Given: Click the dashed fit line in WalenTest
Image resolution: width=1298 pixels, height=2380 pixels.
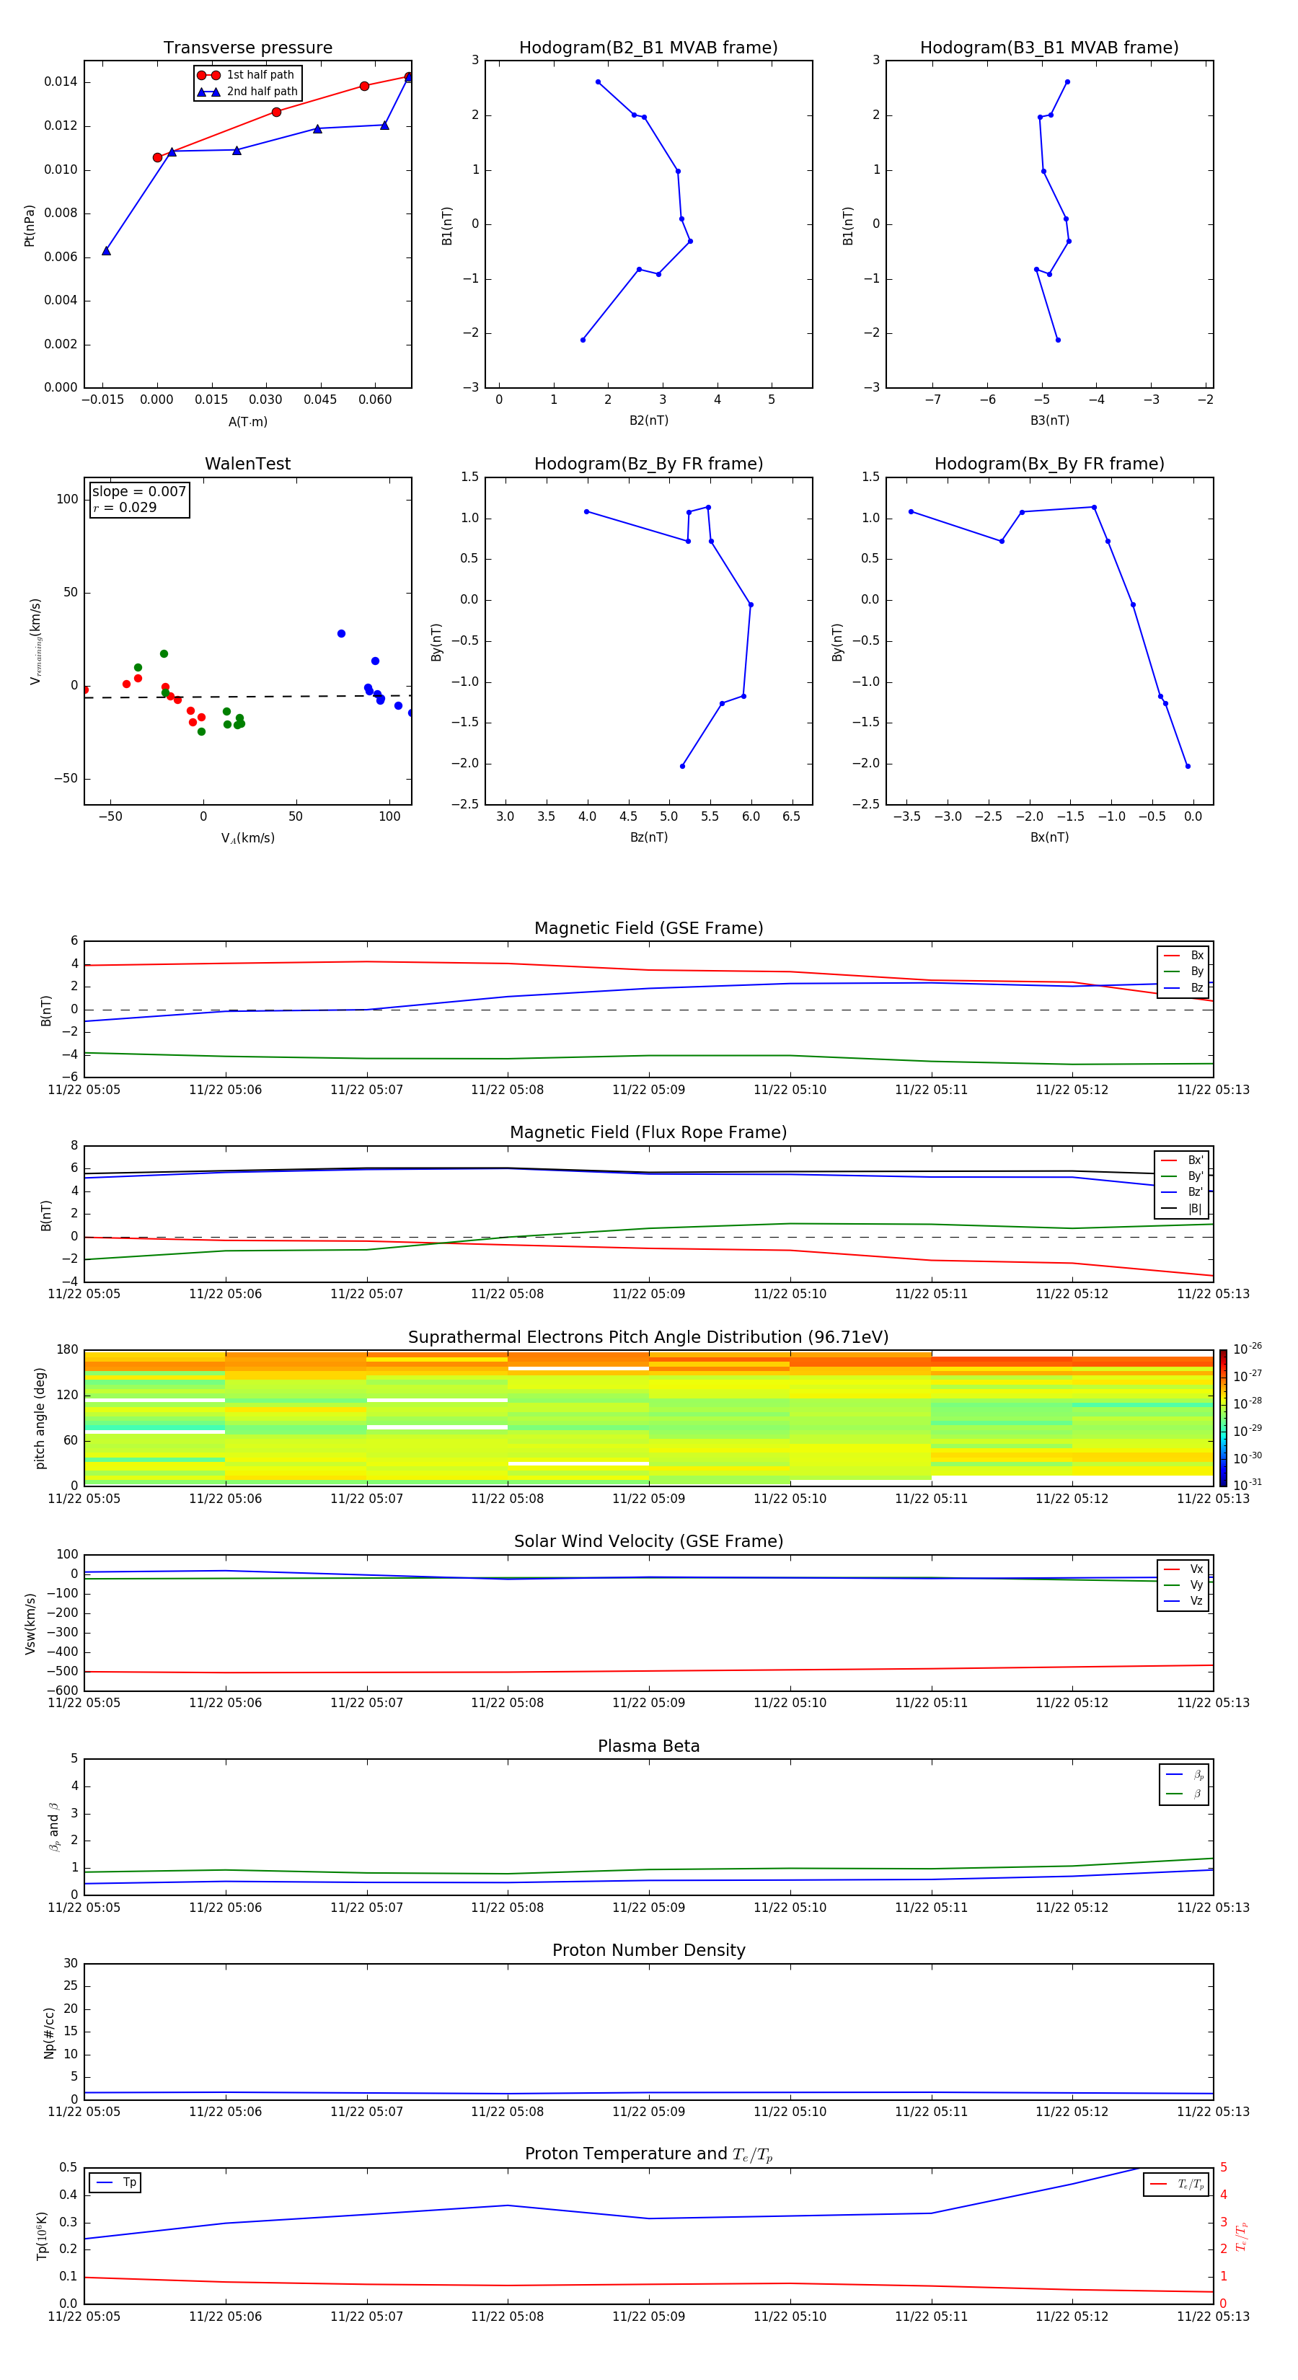Looking at the screenshot, I should [247, 697].
